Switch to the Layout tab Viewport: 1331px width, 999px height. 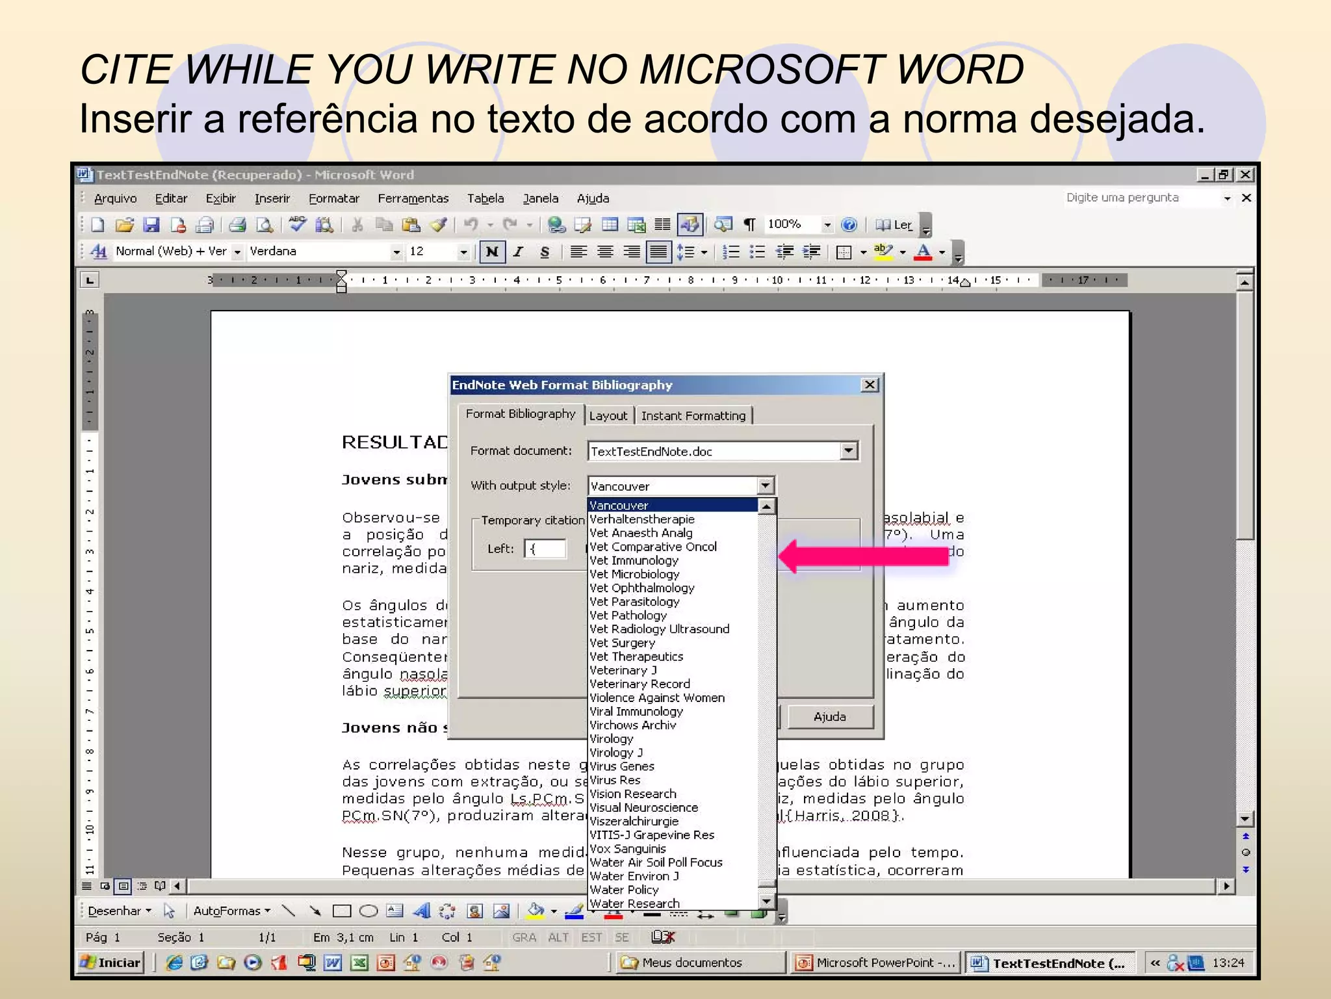pos(608,416)
